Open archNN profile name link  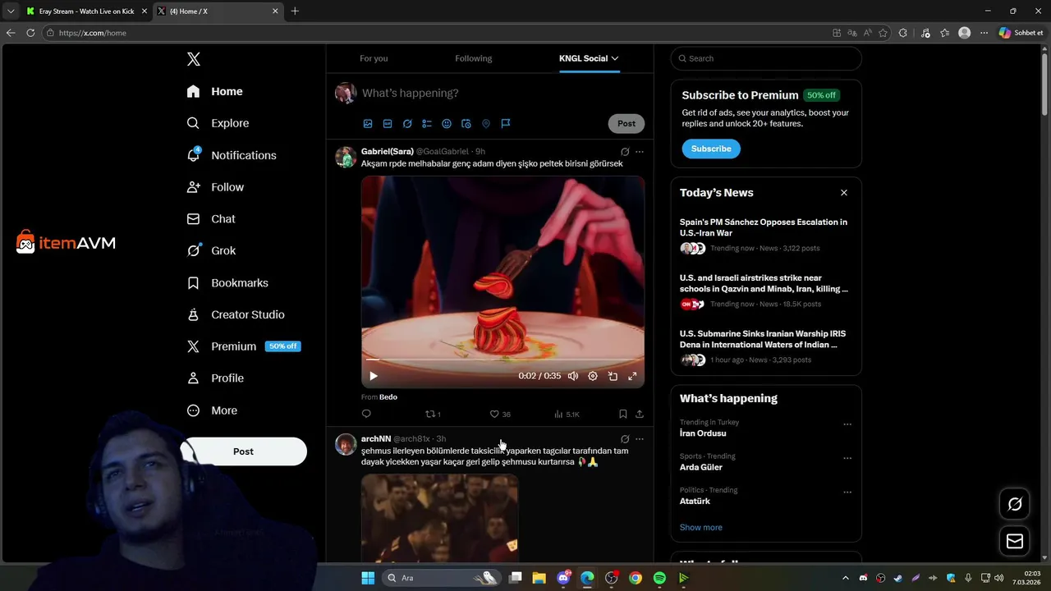pyautogui.click(x=376, y=439)
